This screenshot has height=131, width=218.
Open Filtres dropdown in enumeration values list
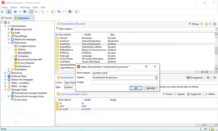coord(169,94)
